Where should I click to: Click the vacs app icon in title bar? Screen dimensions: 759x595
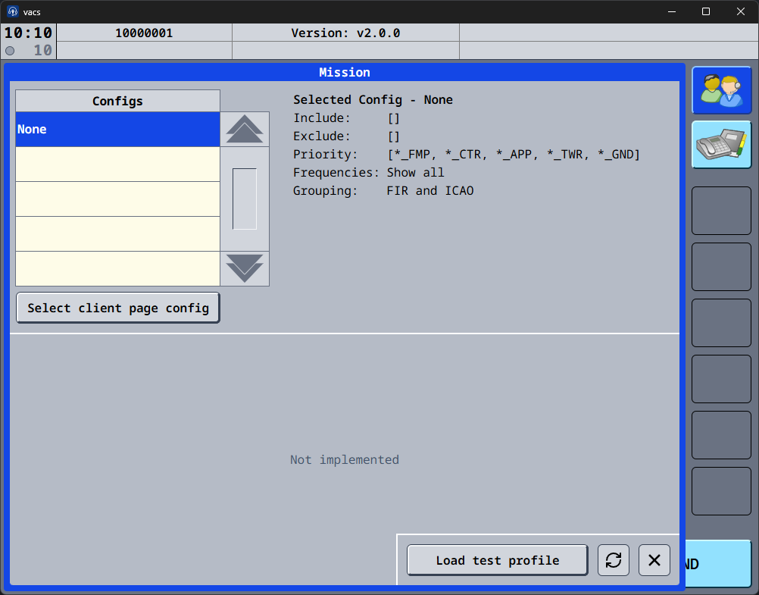click(x=12, y=11)
